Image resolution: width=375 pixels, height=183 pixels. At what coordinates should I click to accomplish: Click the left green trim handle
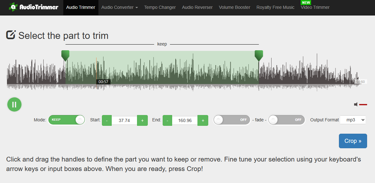pos(65,55)
